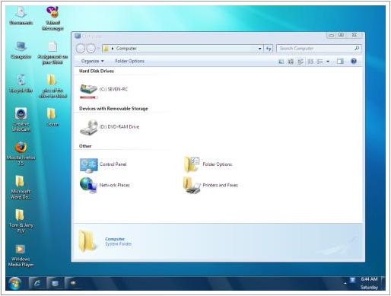Click the Computer window taskbar button

[x=55, y=283]
